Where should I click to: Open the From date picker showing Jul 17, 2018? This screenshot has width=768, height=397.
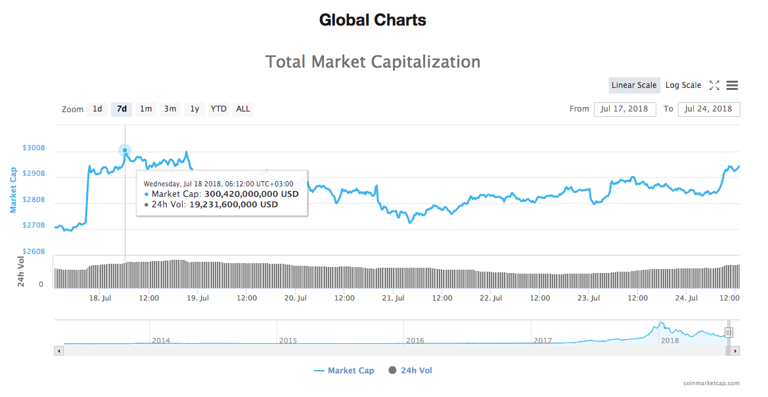coord(624,109)
